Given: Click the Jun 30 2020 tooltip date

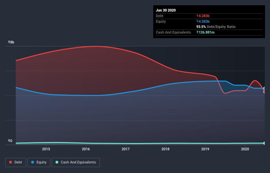Looking at the screenshot, I should tap(166, 10).
